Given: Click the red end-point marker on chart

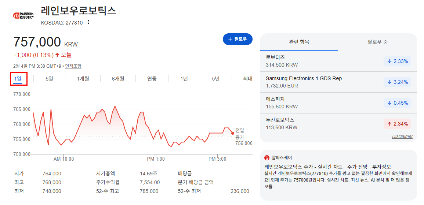Looking at the screenshot, I should 233,133.
